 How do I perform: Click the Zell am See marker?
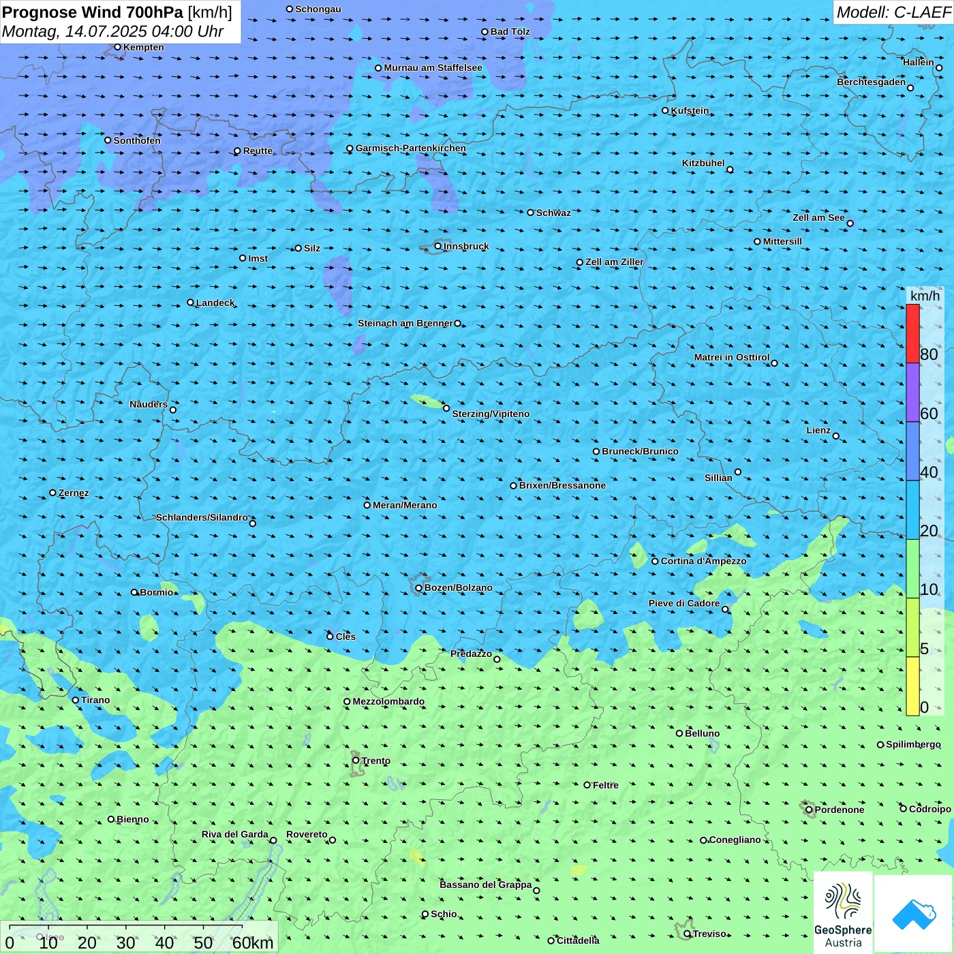[850, 224]
